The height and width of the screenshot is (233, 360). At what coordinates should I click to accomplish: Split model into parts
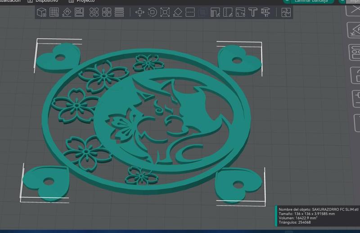click(107, 13)
